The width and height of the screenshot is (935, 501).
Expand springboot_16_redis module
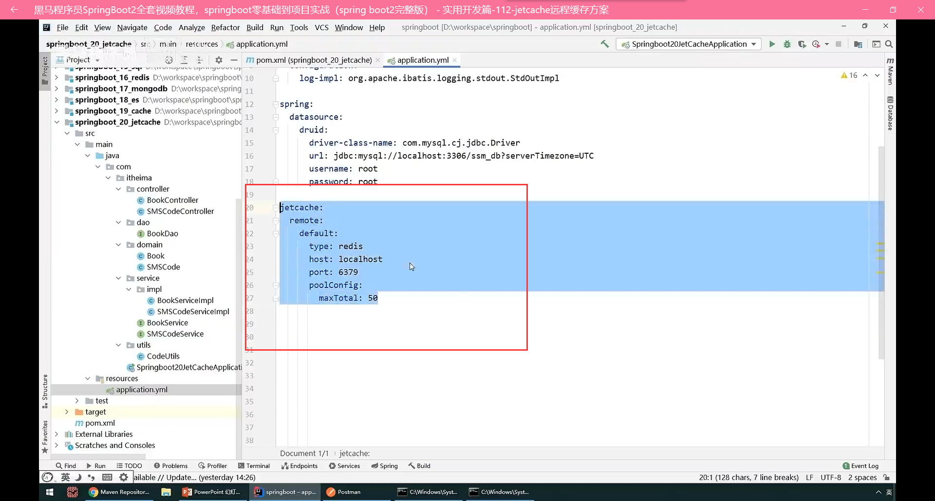tap(56, 77)
